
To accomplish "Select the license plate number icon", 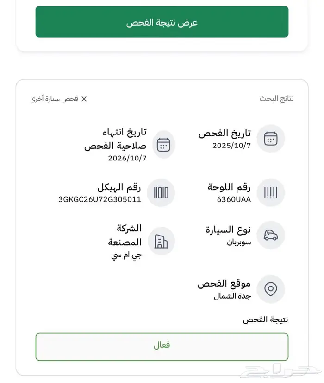I will tap(270, 192).
